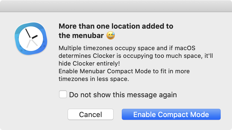Click the heading words "the menubar"
The height and width of the screenshot is (130, 232).
(81, 36)
